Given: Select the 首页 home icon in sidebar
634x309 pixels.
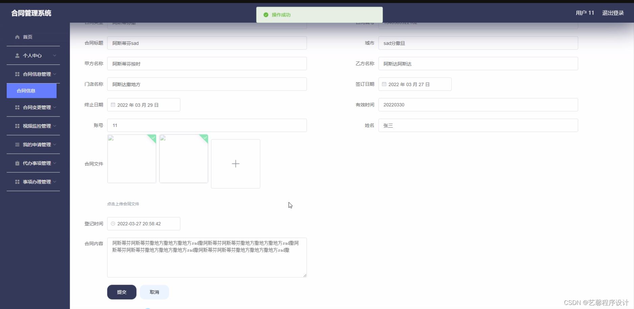Looking at the screenshot, I should (17, 37).
